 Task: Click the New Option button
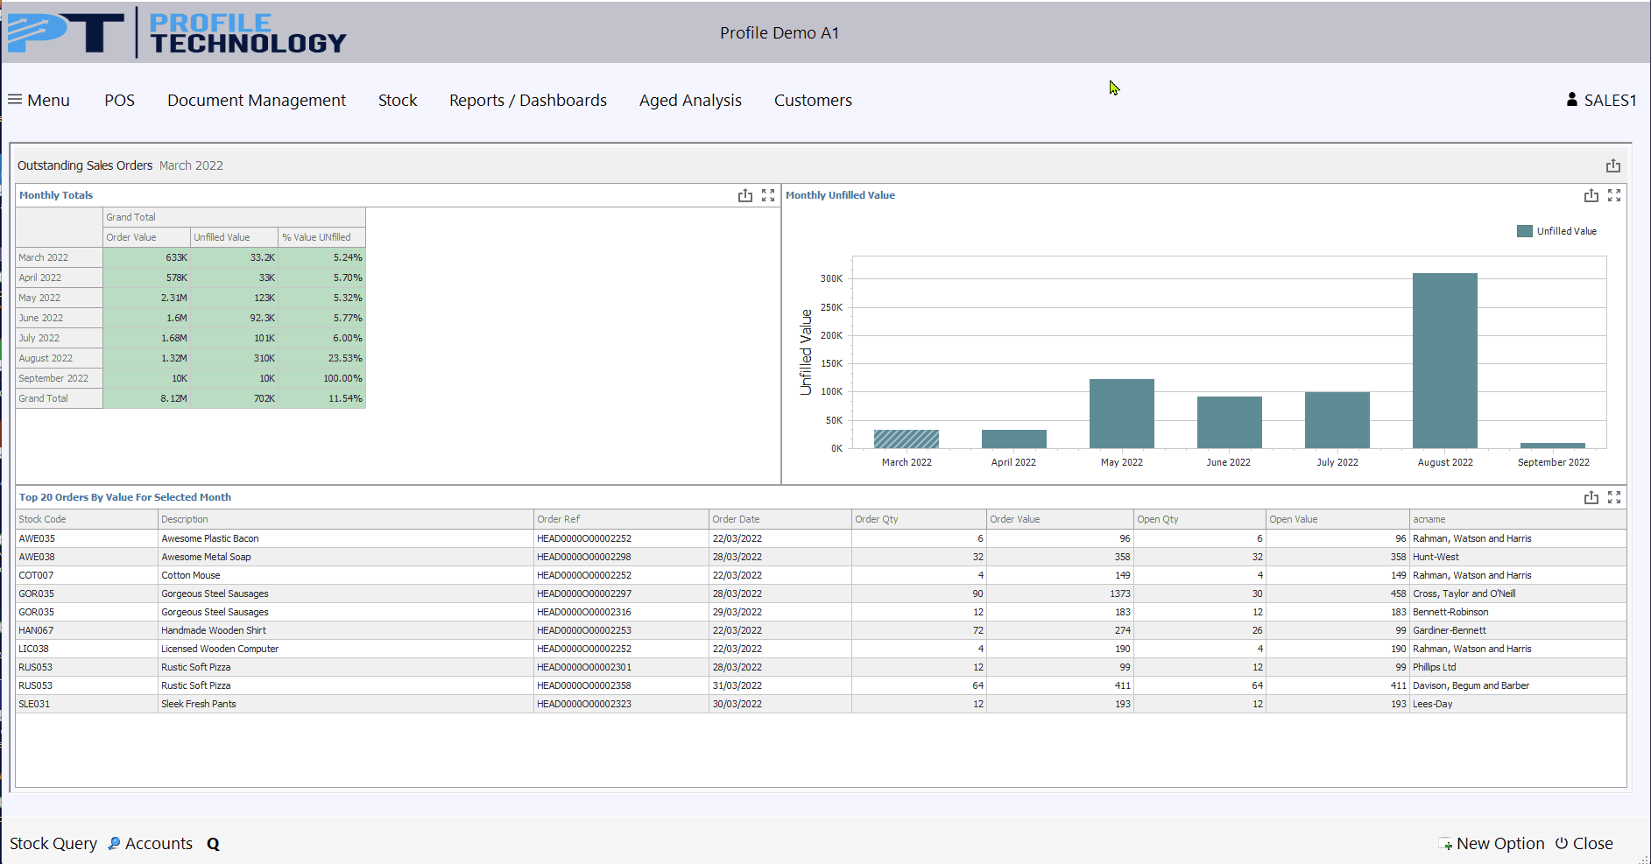click(1492, 844)
